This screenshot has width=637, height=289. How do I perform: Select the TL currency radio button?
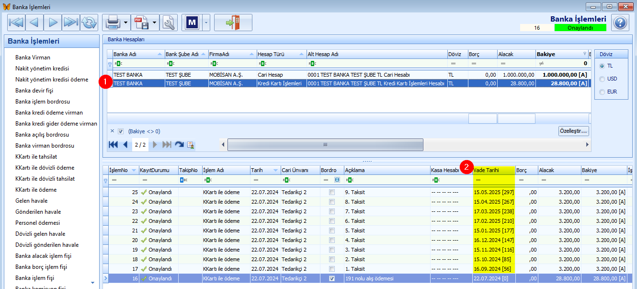pos(603,66)
